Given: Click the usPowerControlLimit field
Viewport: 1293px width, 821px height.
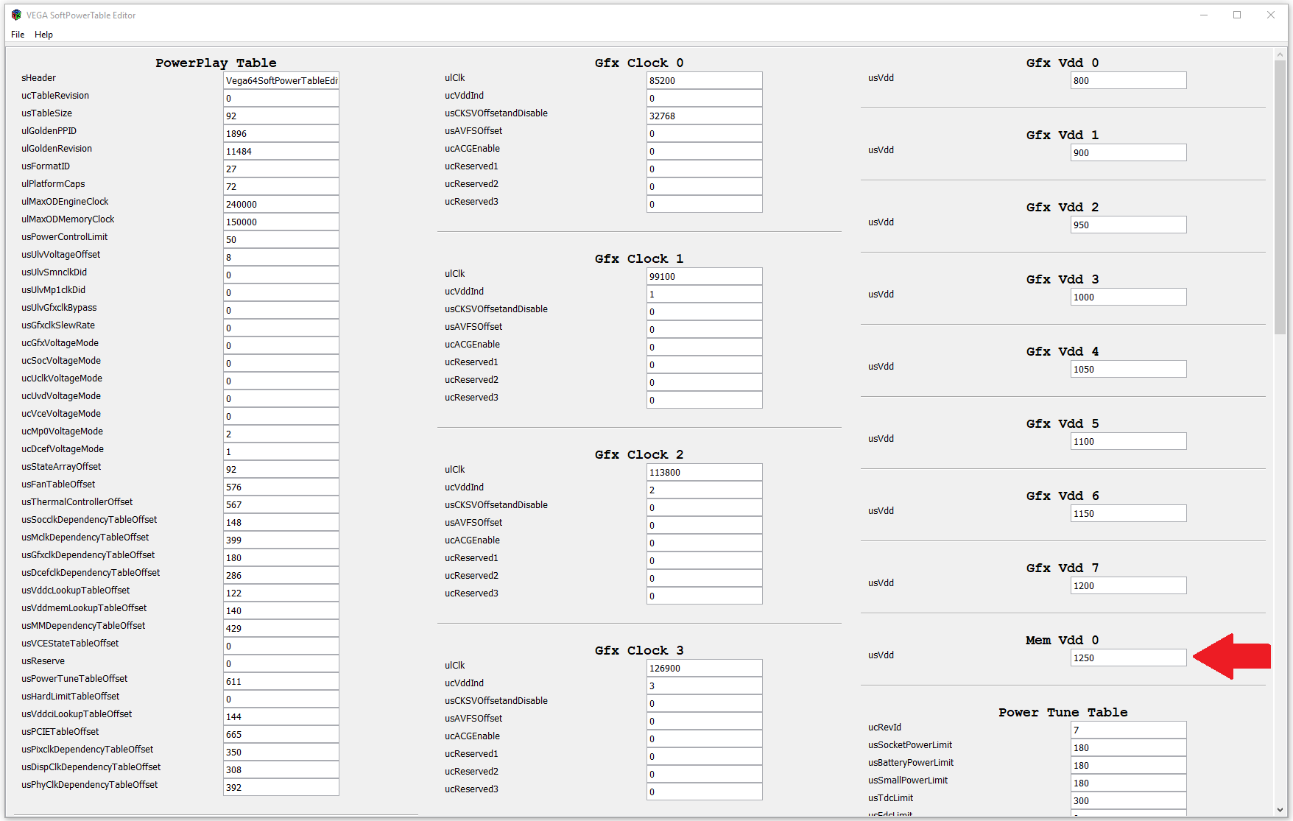Looking at the screenshot, I should (x=281, y=239).
